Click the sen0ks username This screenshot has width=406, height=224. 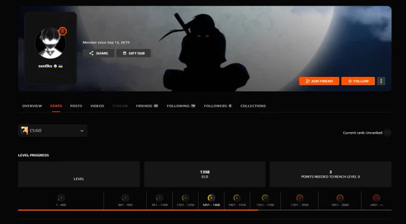pos(45,66)
